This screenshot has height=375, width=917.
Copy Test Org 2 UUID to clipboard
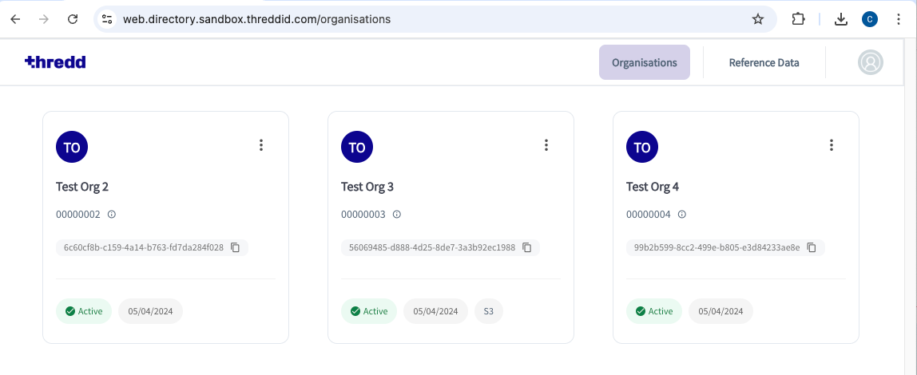pos(235,247)
